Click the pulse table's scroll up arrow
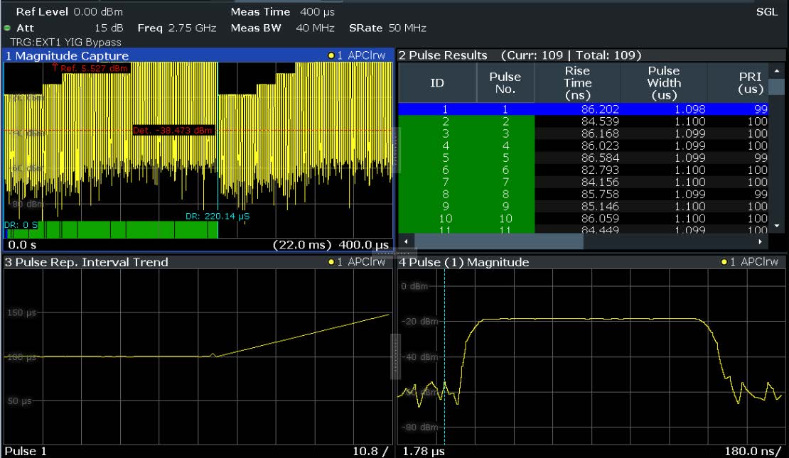The width and height of the screenshot is (789, 458). coord(776,71)
